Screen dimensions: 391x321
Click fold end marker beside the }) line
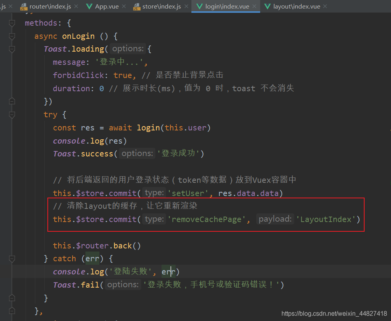(12, 101)
